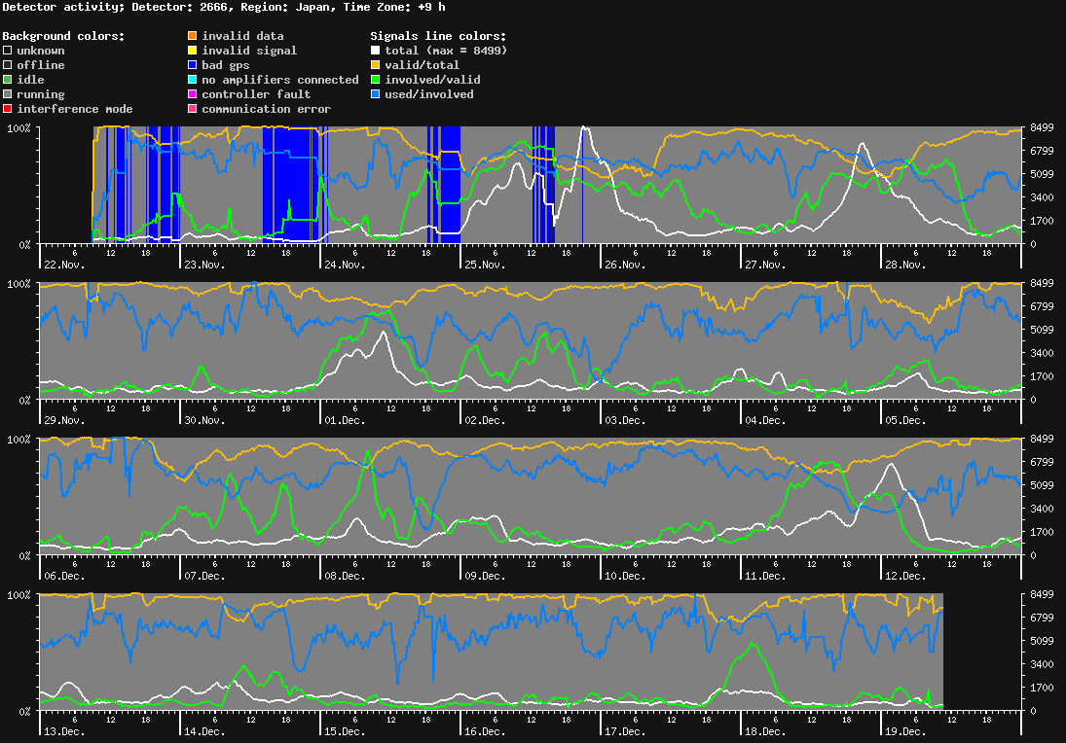1066x743 pixels.
Task: Click the 'Background colors:' legend heading
Action: [62, 36]
